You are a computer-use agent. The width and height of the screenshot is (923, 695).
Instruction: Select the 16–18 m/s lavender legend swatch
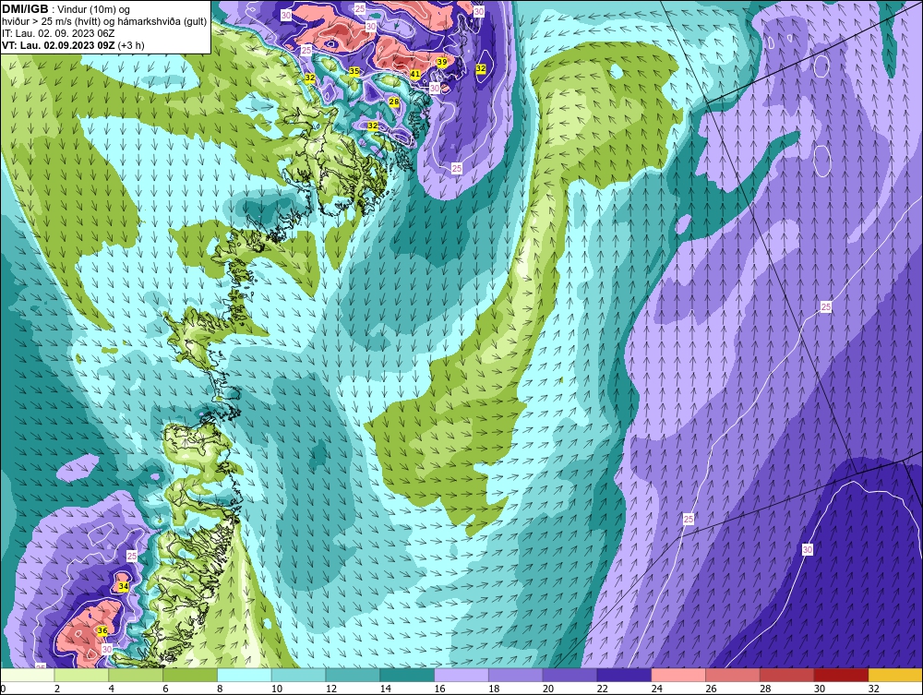coord(461,675)
